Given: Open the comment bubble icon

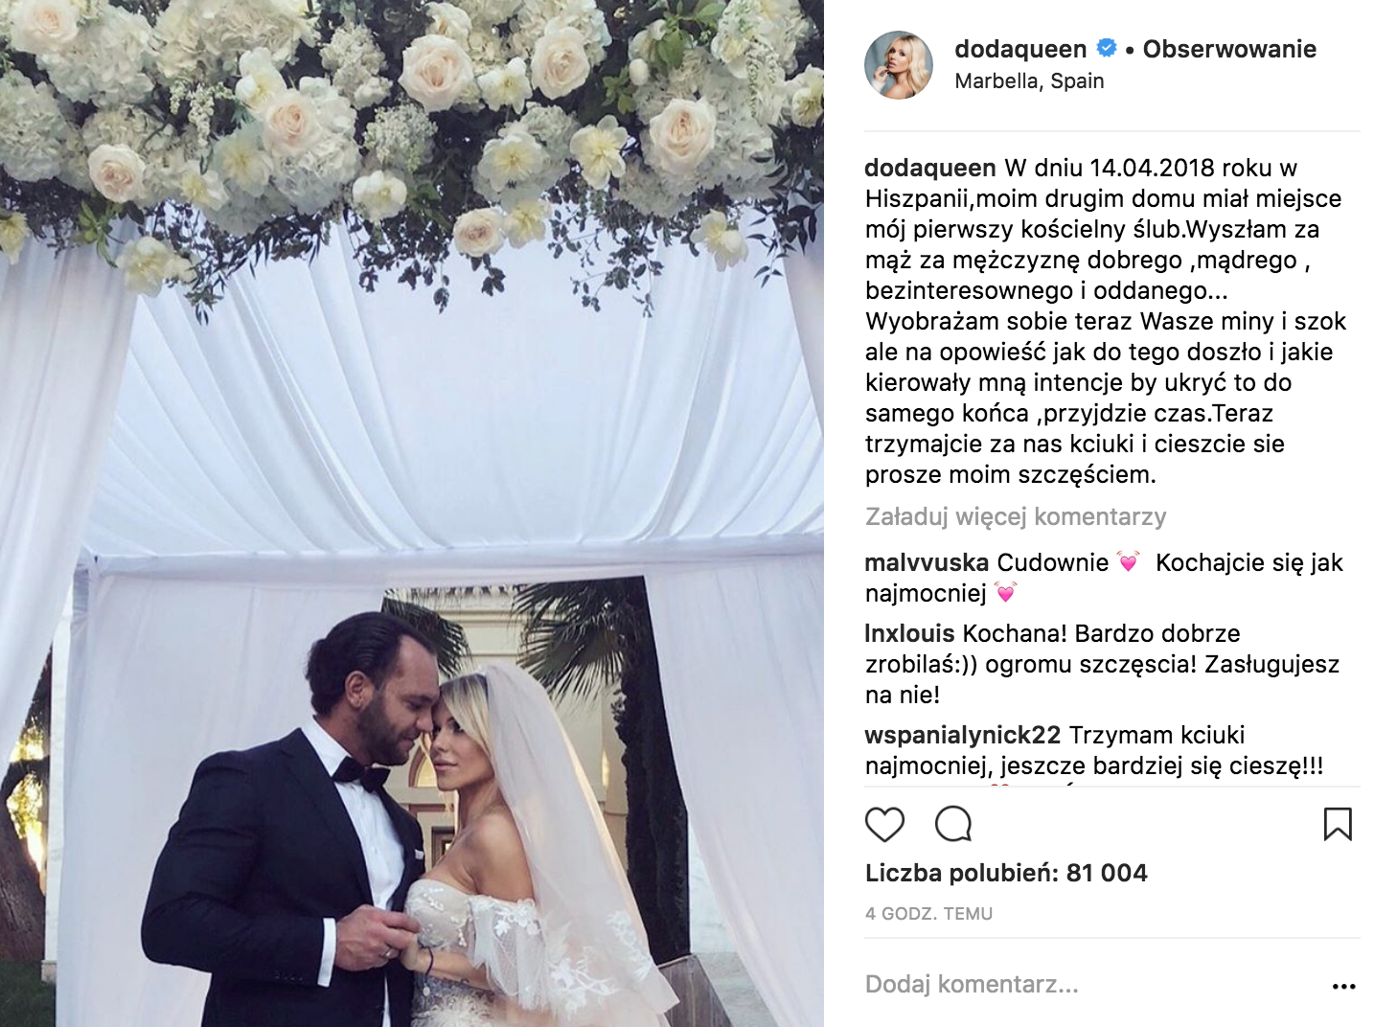Looking at the screenshot, I should pyautogui.click(x=953, y=824).
